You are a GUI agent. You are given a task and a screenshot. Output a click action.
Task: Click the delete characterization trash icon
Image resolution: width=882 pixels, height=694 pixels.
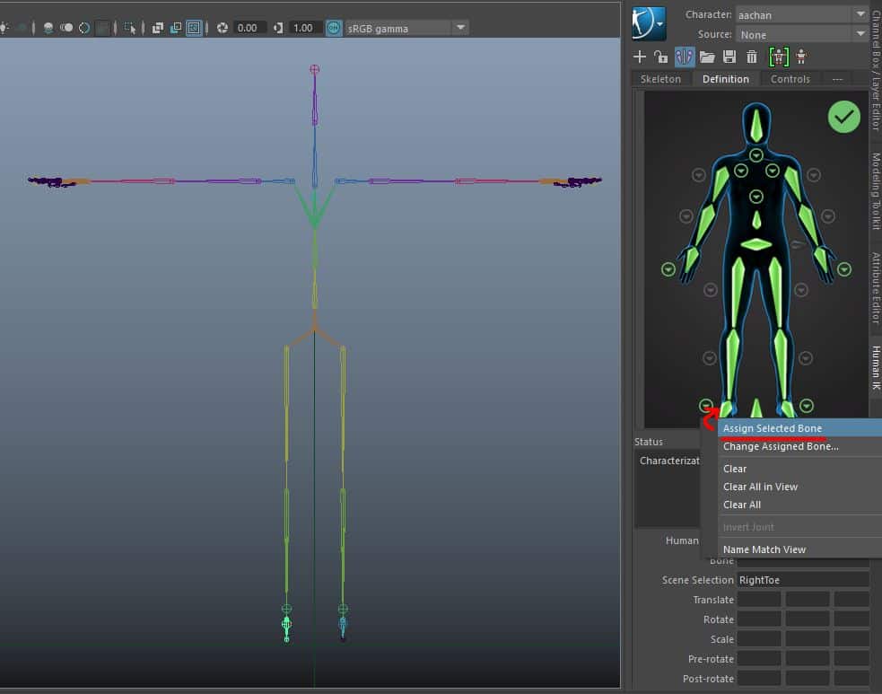click(752, 57)
